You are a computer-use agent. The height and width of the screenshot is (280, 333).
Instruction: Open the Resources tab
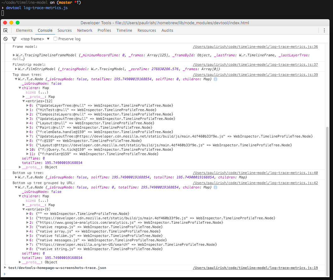pos(147,30)
